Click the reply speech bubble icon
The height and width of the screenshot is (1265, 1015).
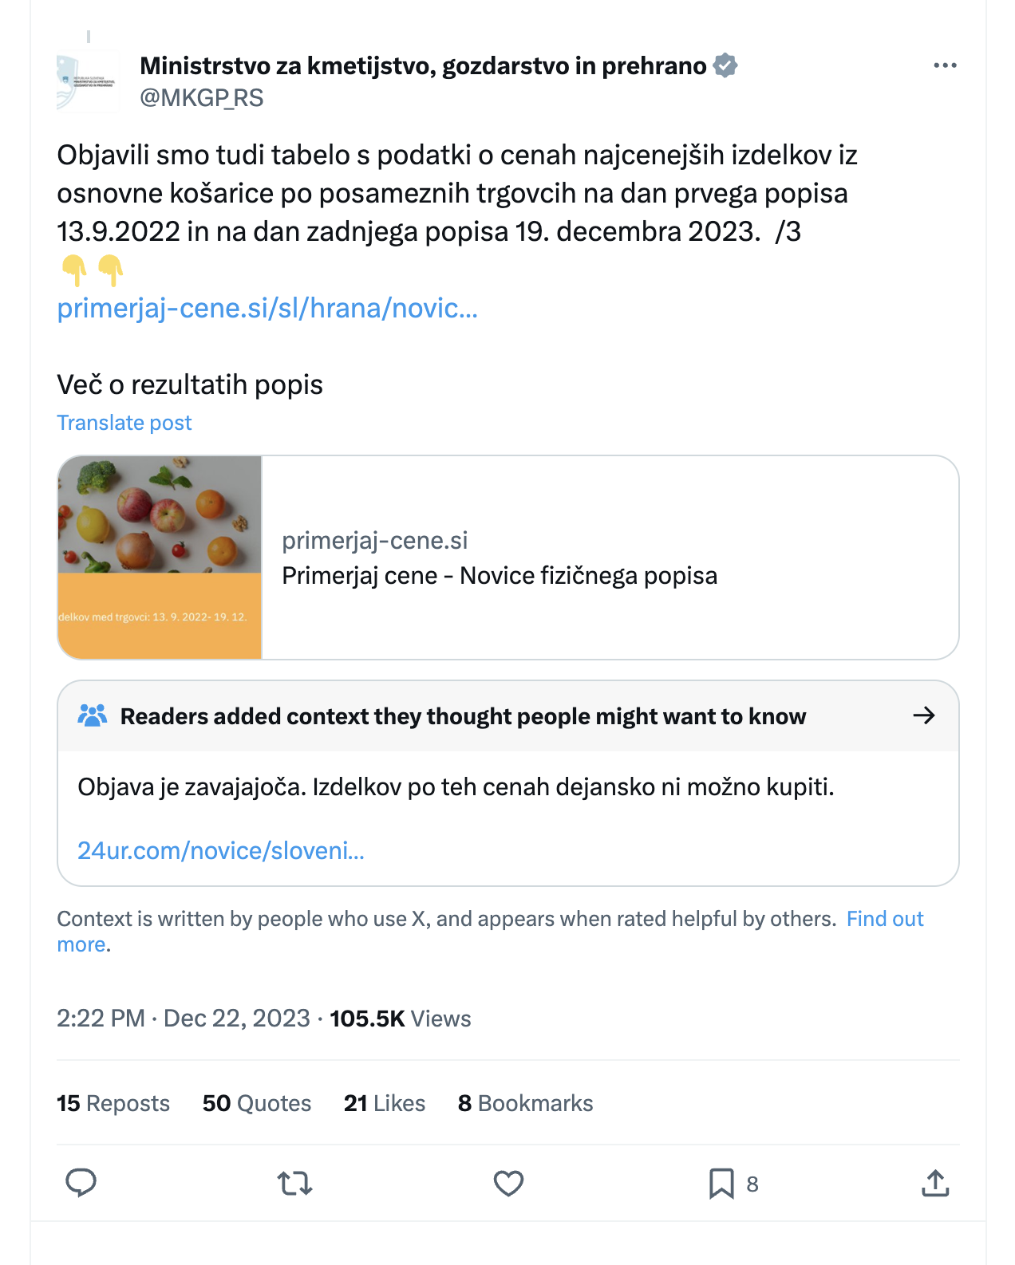[x=81, y=1183]
